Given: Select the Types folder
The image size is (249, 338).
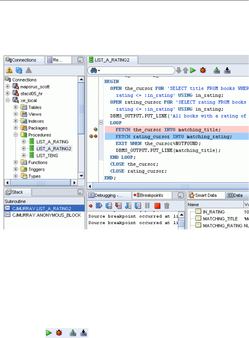Looking at the screenshot, I should point(34,176).
